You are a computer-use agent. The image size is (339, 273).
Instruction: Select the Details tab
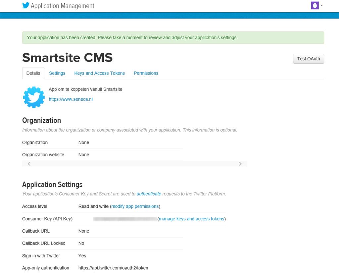(33, 73)
